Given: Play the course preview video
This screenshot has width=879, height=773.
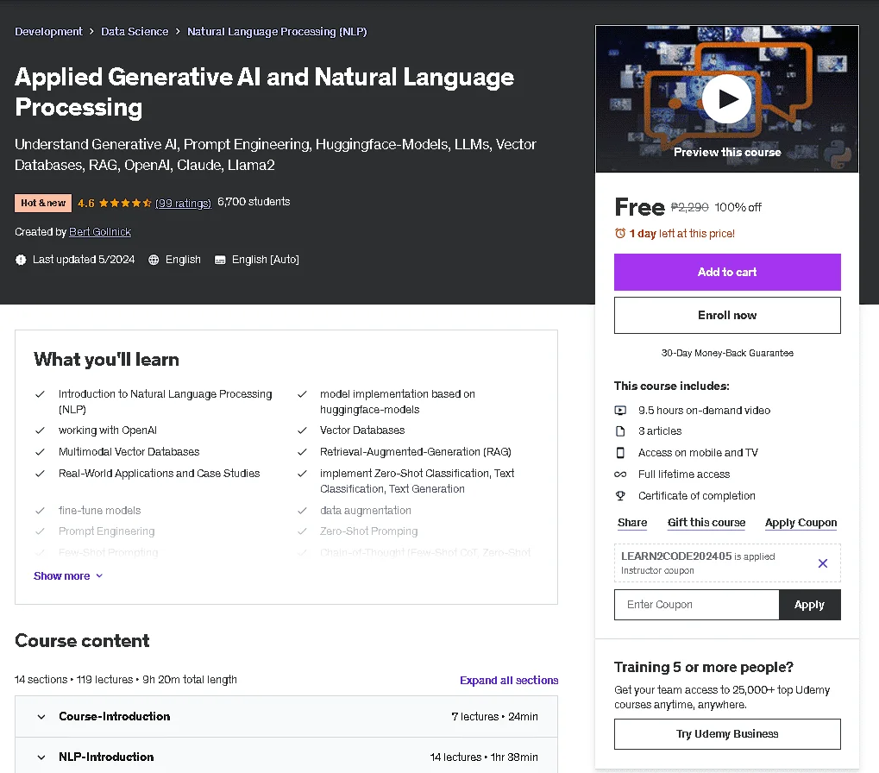Looking at the screenshot, I should [727, 99].
